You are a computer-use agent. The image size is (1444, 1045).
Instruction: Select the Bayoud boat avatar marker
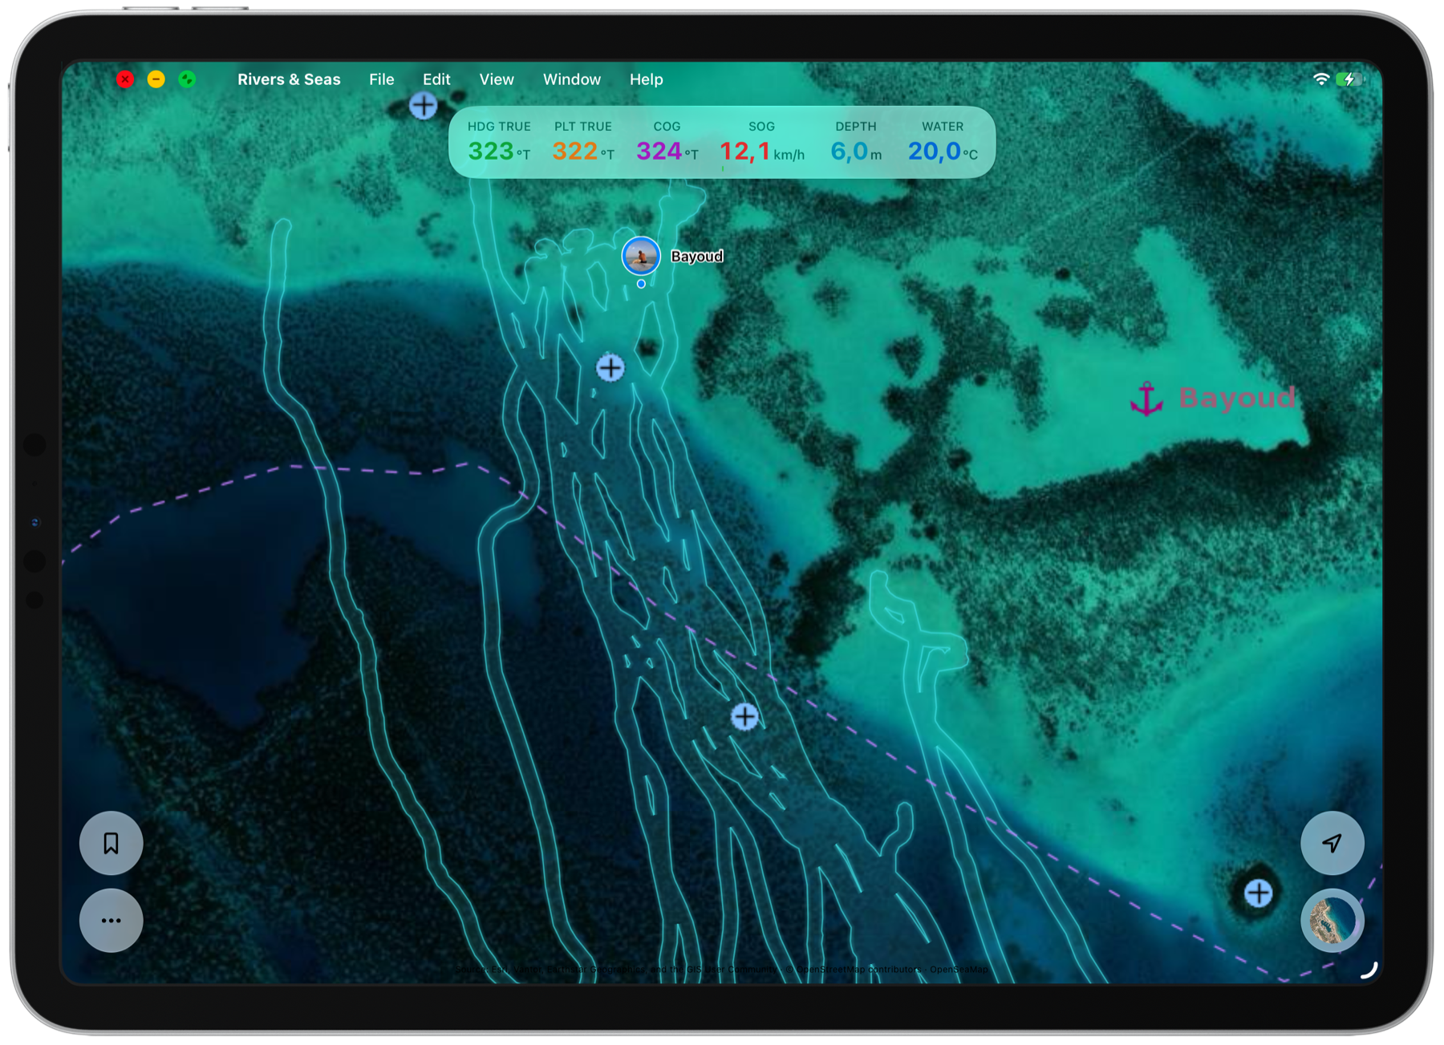coord(641,257)
